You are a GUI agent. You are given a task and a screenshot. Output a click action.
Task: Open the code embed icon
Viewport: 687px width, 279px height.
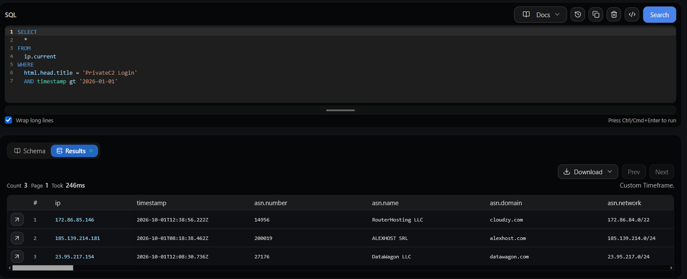pos(632,14)
